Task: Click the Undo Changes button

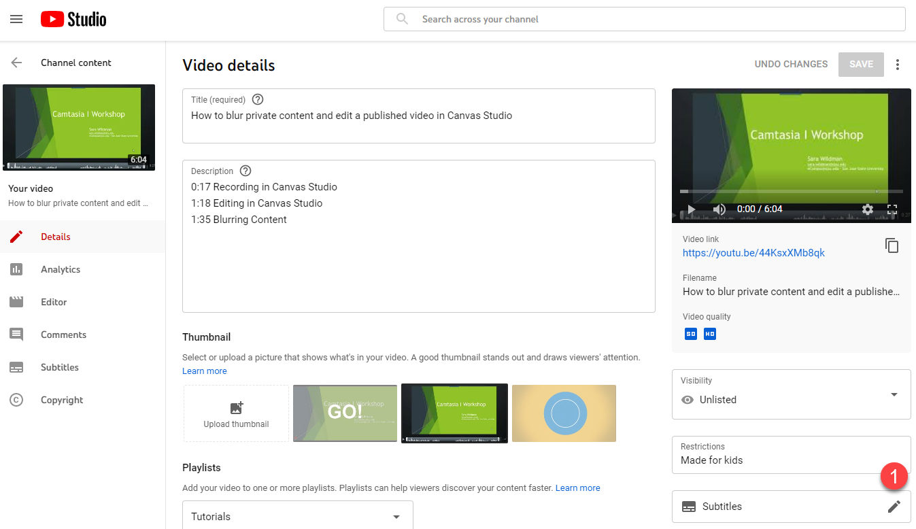Action: 791,64
